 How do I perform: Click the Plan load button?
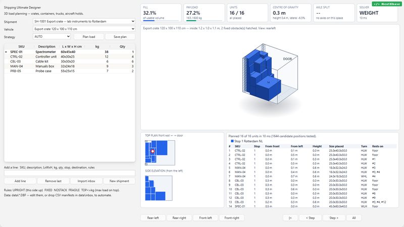click(x=89, y=37)
